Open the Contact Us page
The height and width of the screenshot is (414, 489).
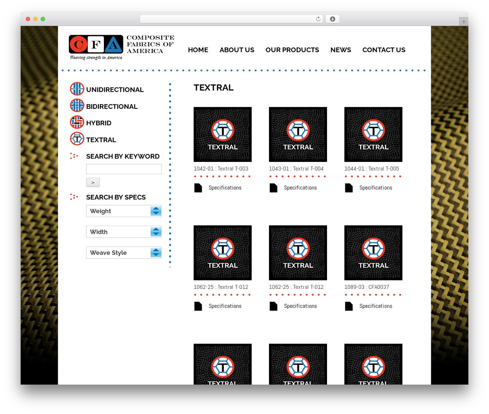click(384, 50)
